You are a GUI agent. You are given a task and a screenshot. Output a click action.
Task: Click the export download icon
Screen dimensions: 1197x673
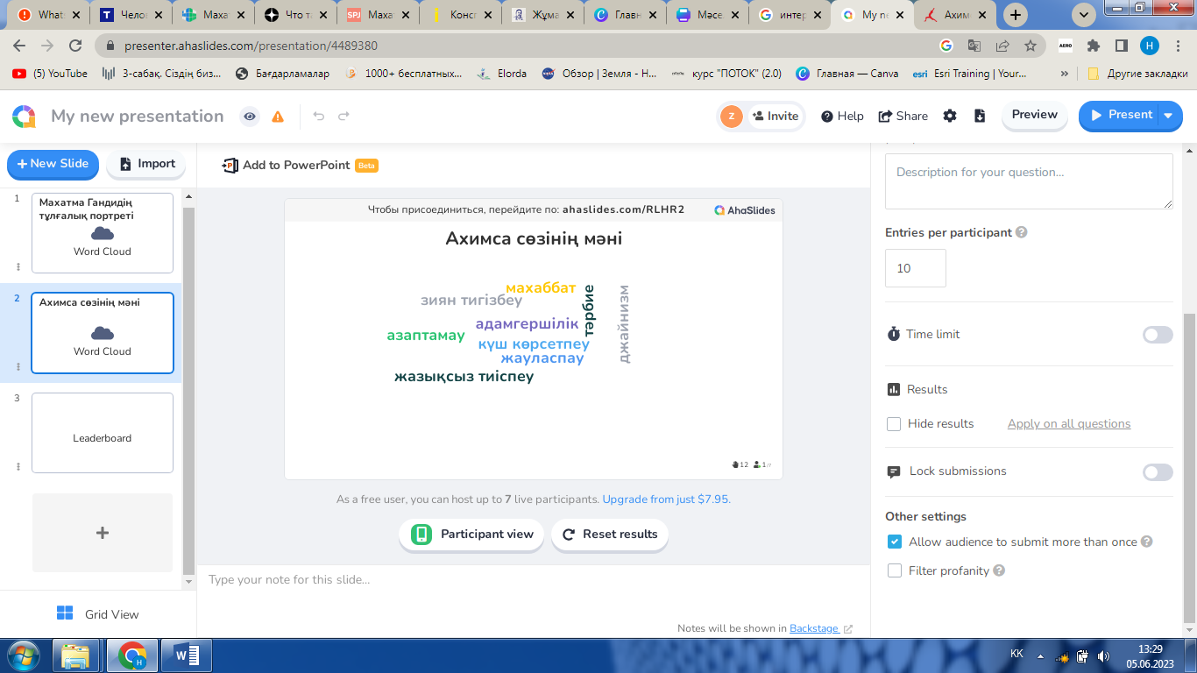980,116
